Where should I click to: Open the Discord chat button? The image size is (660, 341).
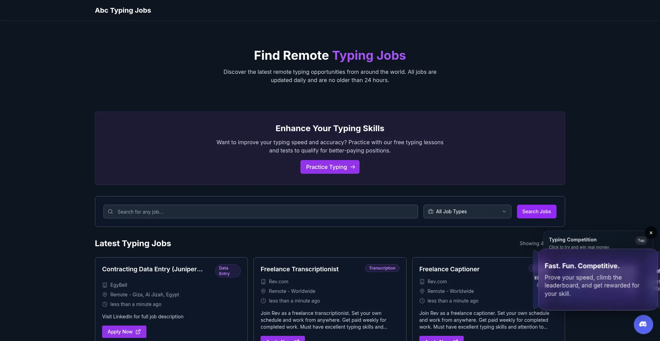tap(643, 325)
